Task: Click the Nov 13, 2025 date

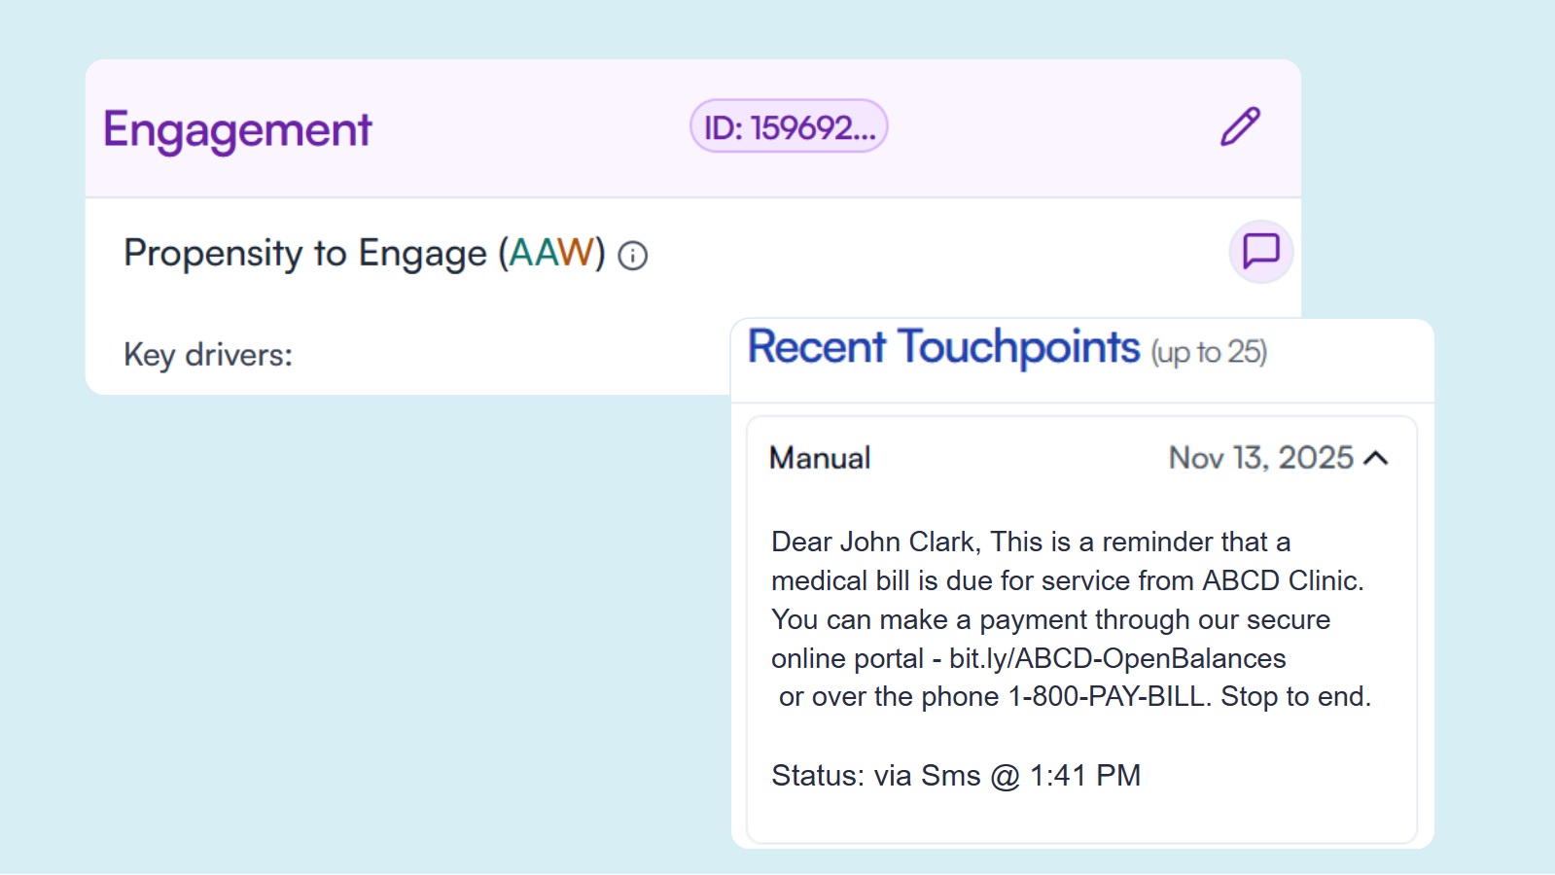Action: [x=1260, y=458]
